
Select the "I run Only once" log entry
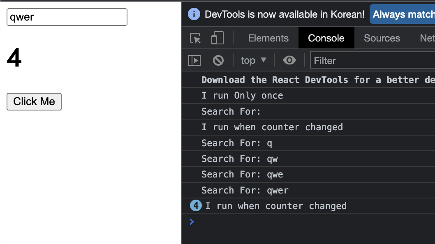242,96
